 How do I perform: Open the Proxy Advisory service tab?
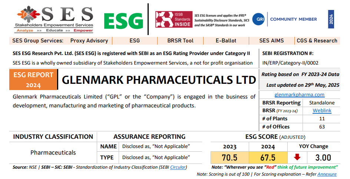coord(89,41)
